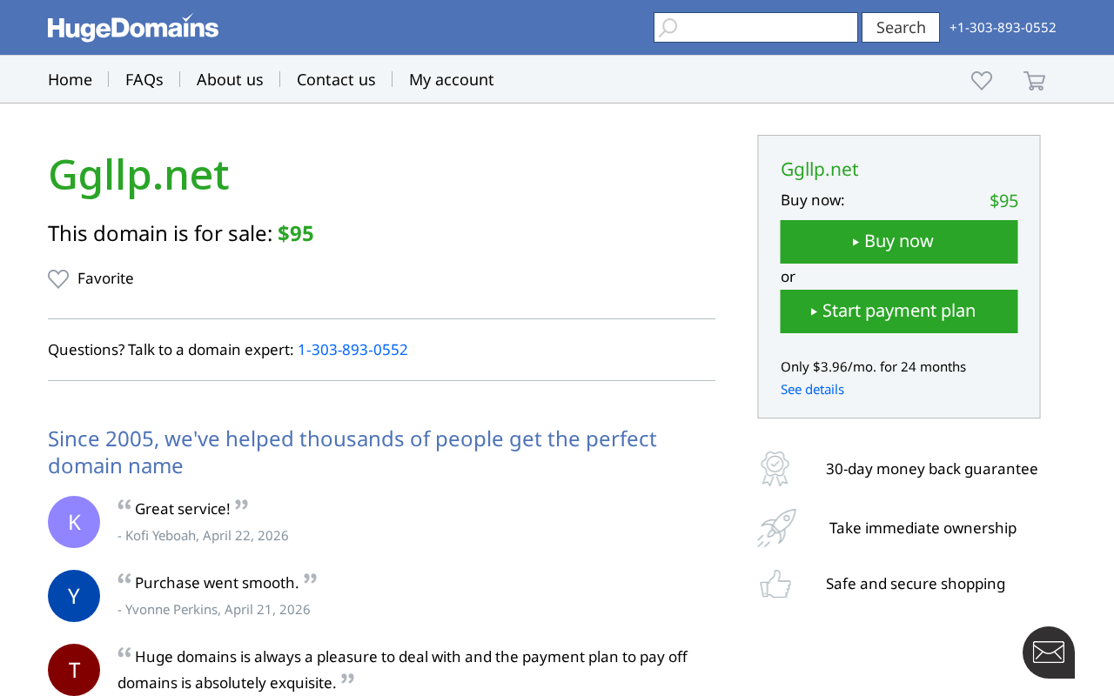This screenshot has width=1114, height=696.
Task: Click the rocket immediate ownership icon
Action: point(776,528)
